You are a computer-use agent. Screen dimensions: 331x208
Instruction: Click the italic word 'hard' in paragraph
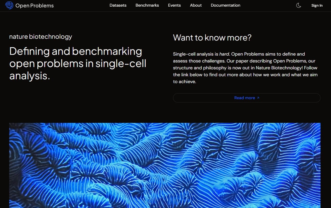click(x=224, y=54)
